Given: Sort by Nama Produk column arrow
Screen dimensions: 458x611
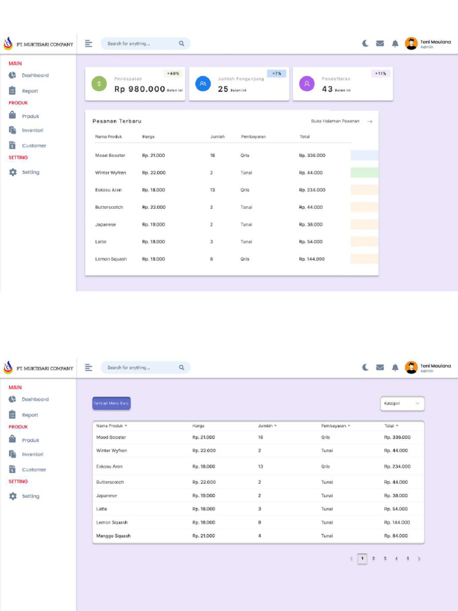Looking at the screenshot, I should [x=126, y=426].
